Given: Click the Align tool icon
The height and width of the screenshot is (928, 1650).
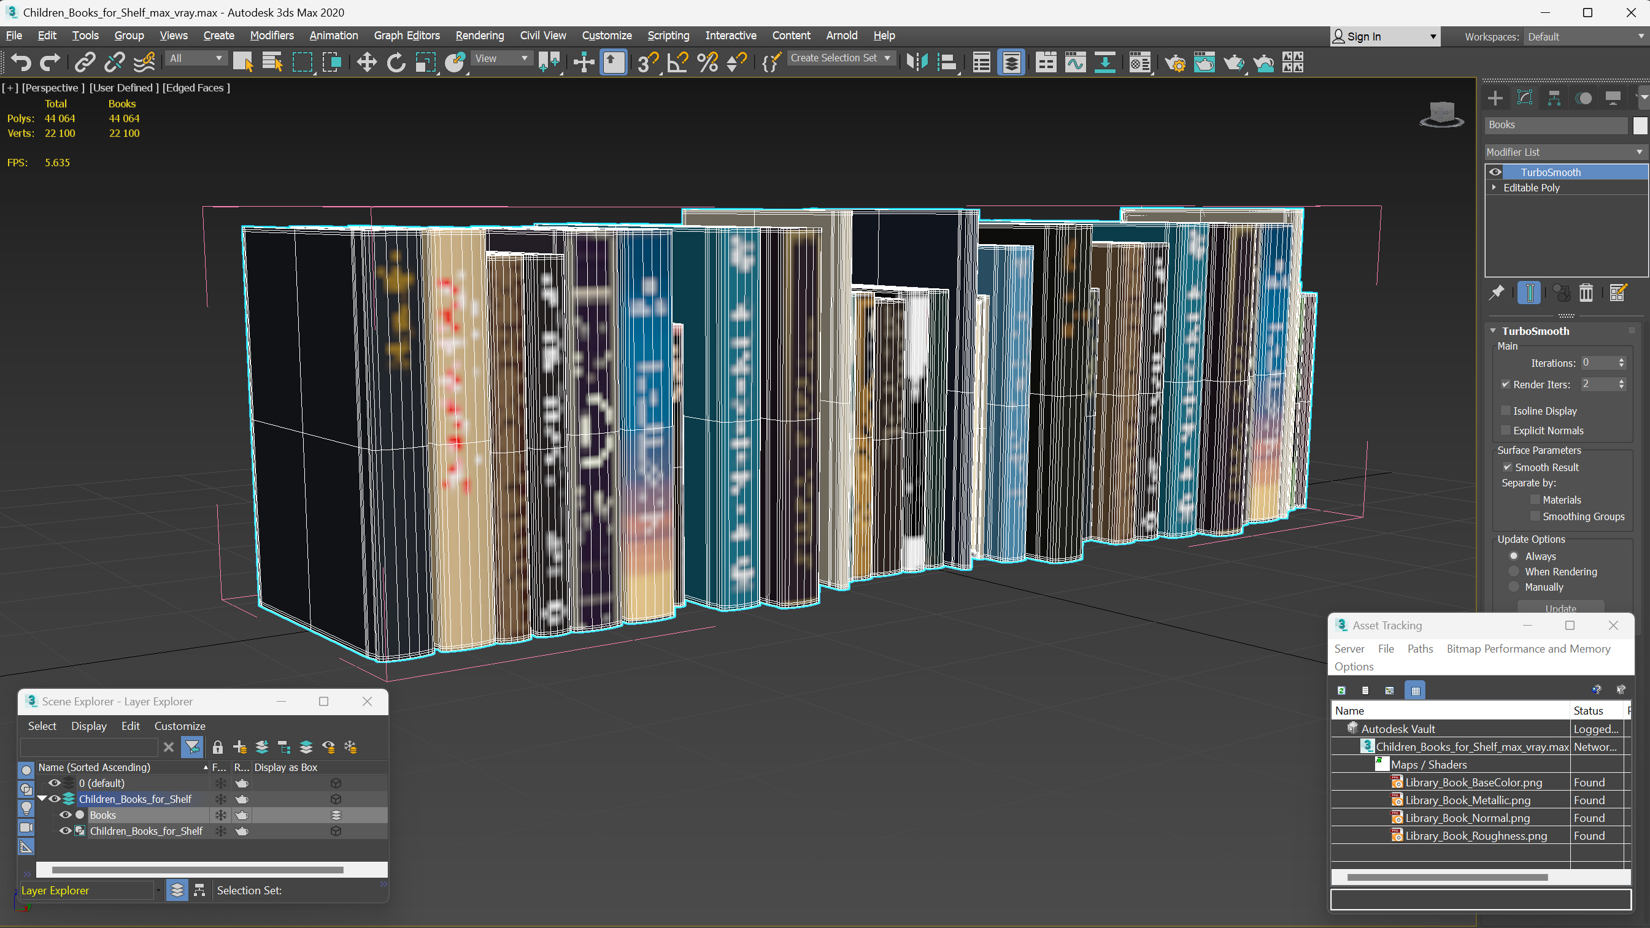Looking at the screenshot, I should tap(947, 62).
